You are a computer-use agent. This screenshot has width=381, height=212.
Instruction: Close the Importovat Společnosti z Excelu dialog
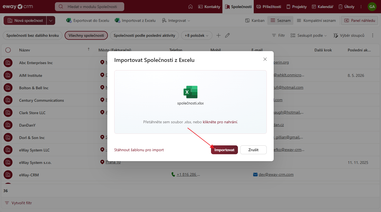click(265, 59)
